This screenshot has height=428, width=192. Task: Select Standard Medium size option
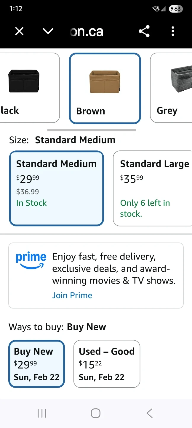tap(57, 188)
